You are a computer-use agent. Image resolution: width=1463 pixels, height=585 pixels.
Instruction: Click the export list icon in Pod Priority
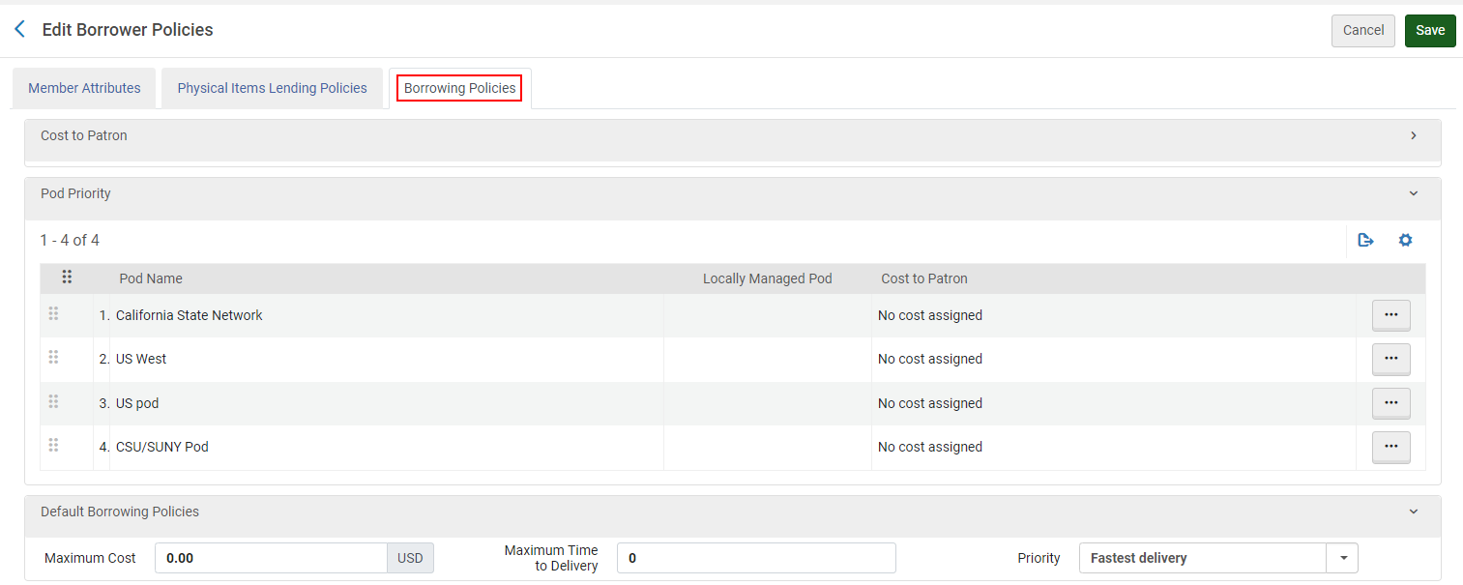1365,240
